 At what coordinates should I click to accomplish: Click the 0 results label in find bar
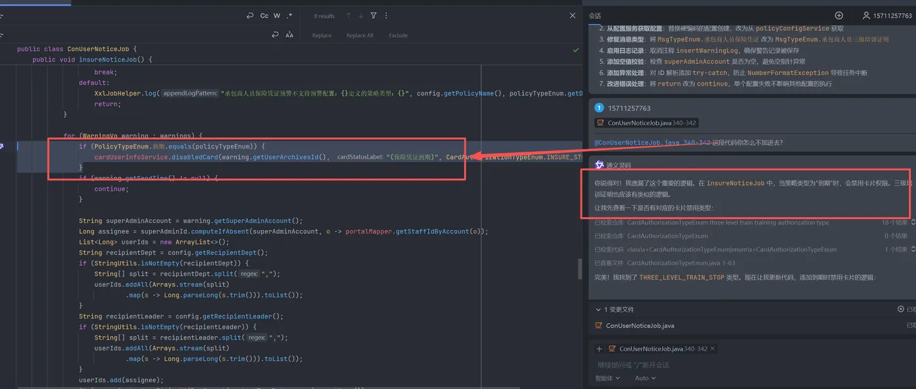click(324, 16)
